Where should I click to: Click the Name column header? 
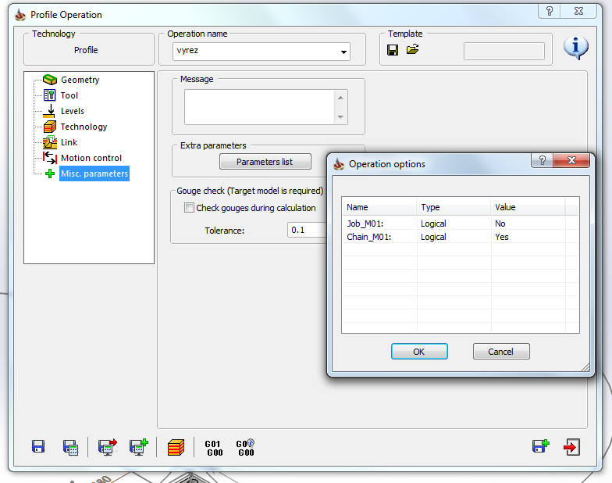[x=379, y=207]
